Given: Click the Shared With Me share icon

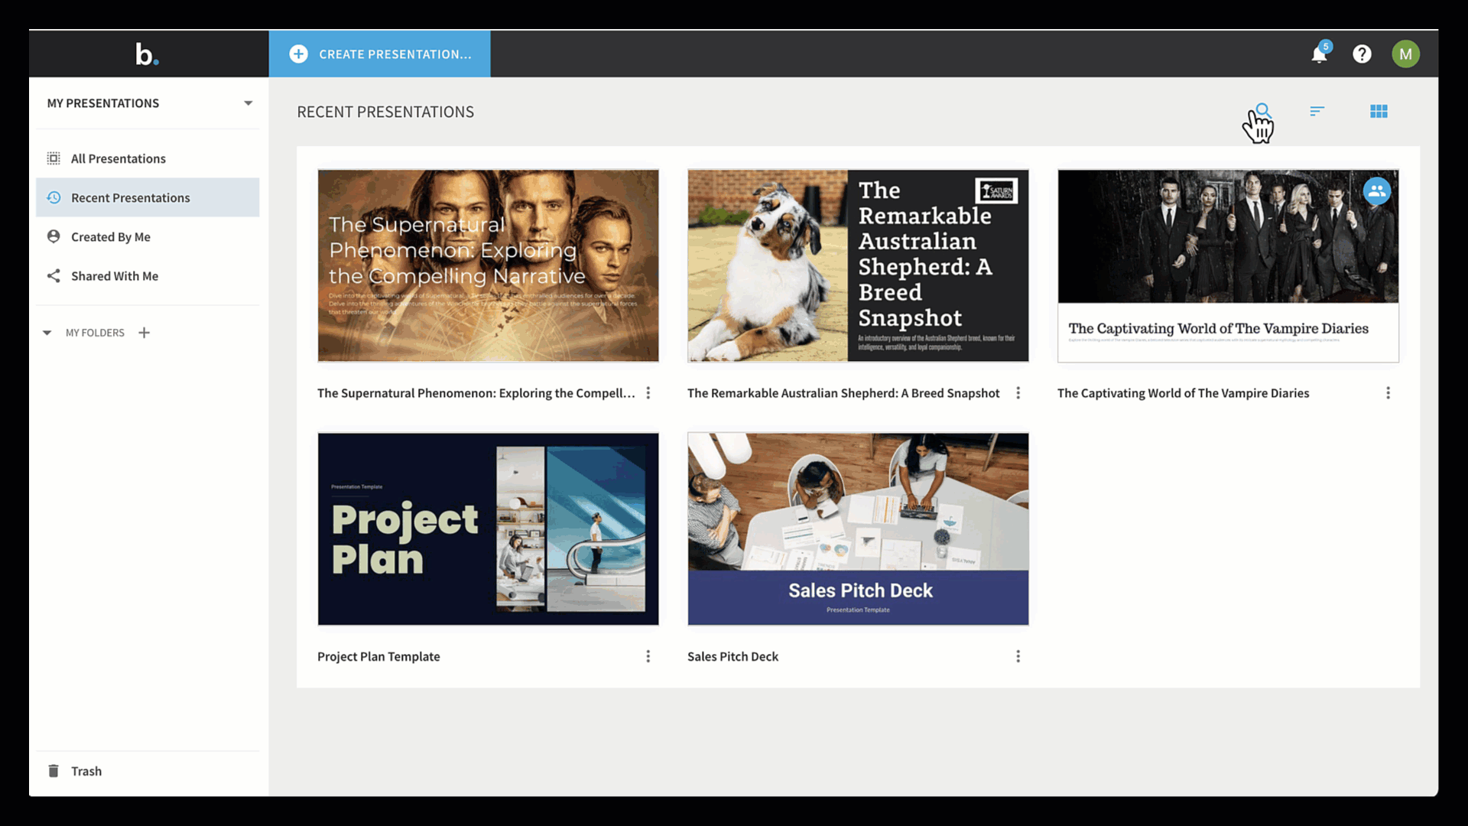Looking at the screenshot, I should coord(54,275).
